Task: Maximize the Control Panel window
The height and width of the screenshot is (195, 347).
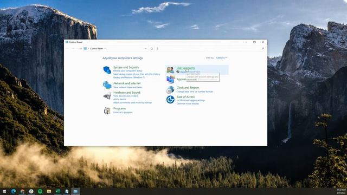Action: (x=254, y=42)
